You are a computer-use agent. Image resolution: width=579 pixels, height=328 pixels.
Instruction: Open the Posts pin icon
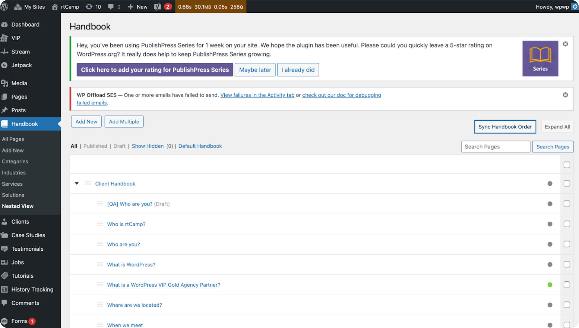(x=4, y=110)
